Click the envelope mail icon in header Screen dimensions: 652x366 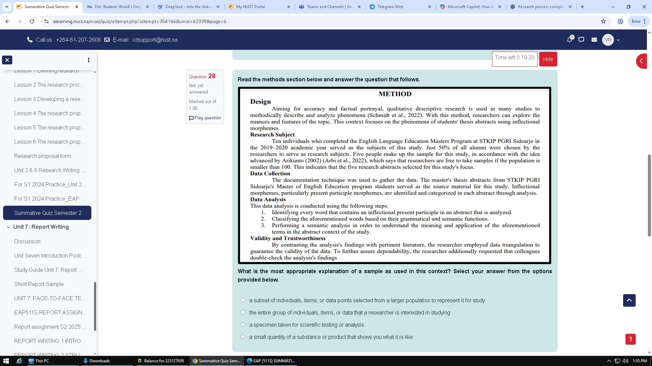[x=594, y=40]
